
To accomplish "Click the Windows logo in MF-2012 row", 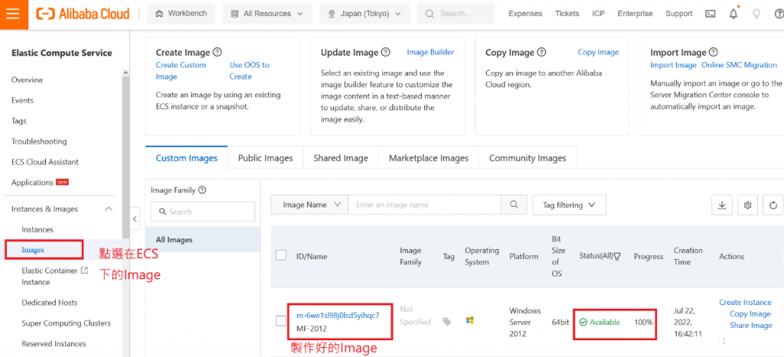I will coord(469,319).
